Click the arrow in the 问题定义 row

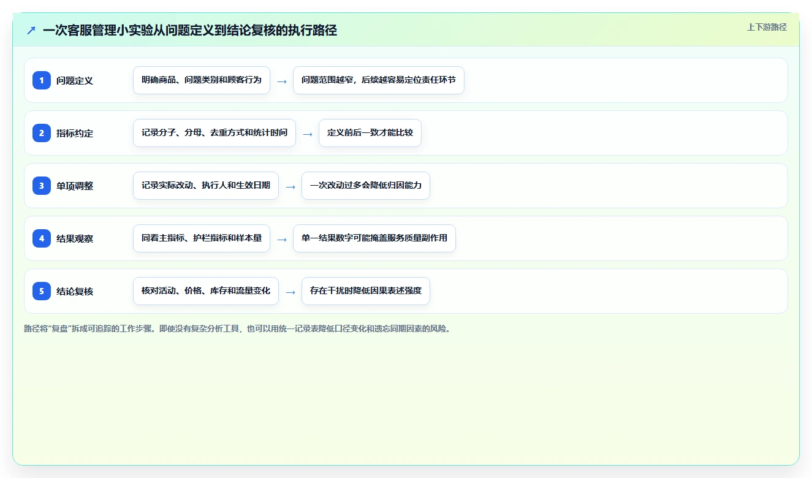point(282,81)
